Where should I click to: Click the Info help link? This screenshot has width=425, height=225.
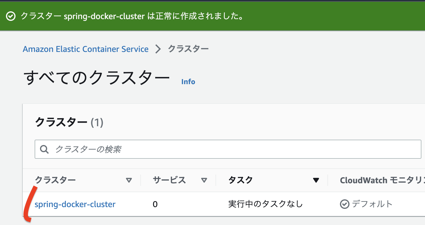pyautogui.click(x=188, y=81)
